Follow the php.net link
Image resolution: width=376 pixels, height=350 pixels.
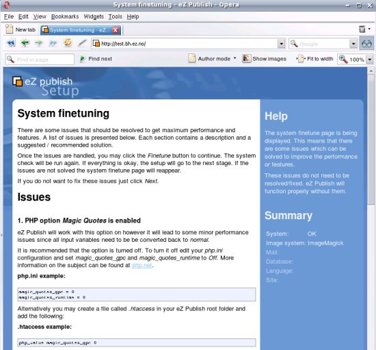click(142, 265)
